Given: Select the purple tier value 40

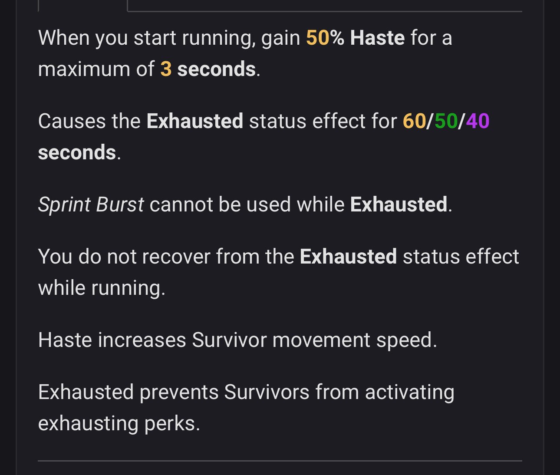Looking at the screenshot, I should tap(478, 121).
